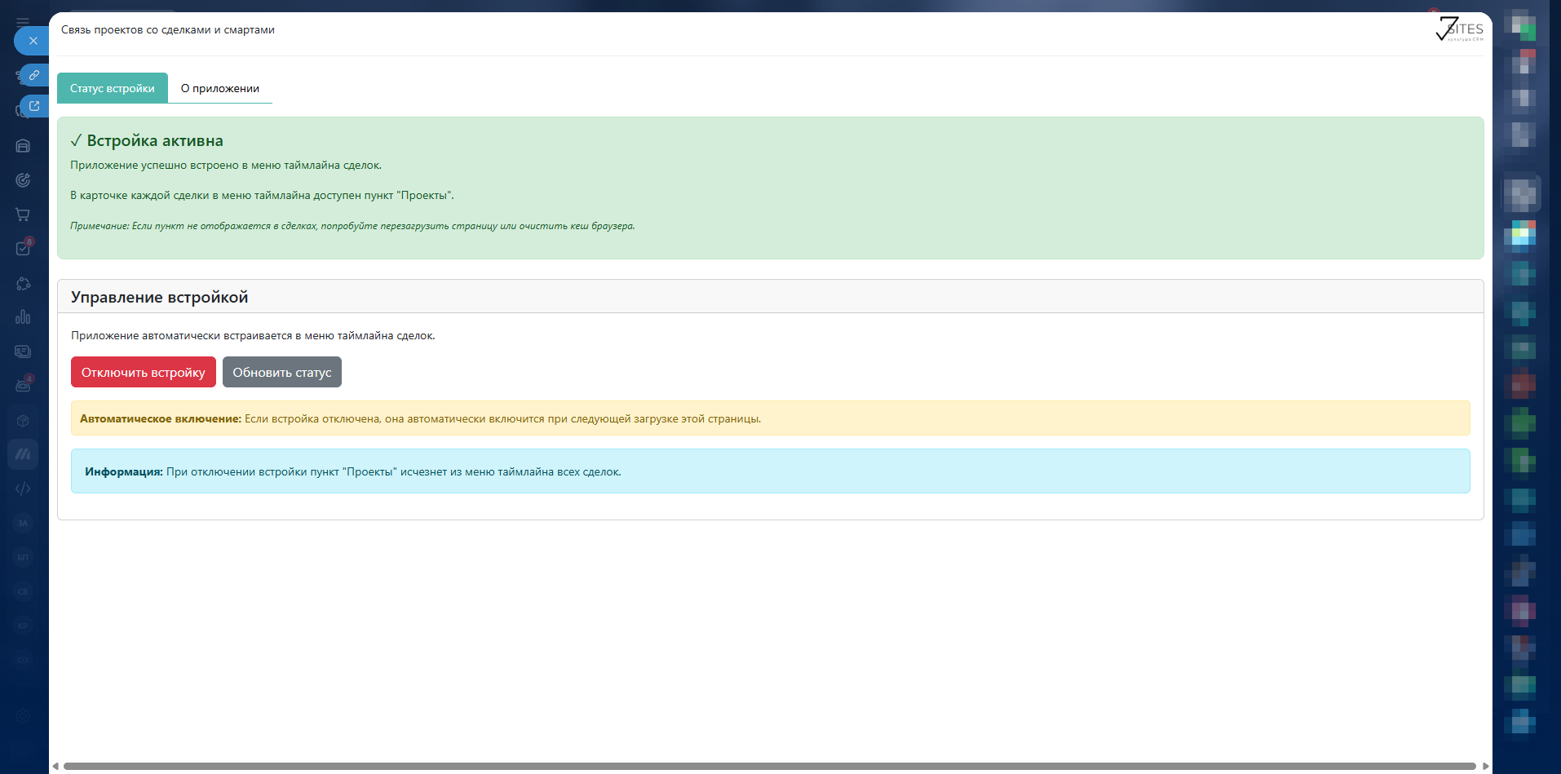Screen dimensions: 1561x774
Task: Open the БП shortcut in the sidebar
Action: click(x=23, y=557)
